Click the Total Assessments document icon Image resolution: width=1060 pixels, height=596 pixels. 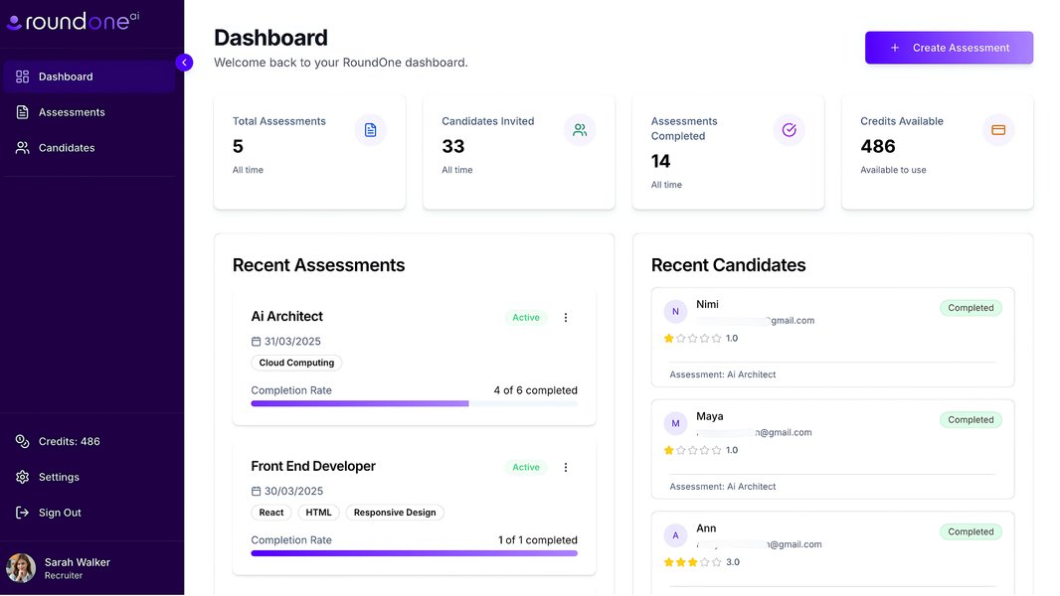371,130
